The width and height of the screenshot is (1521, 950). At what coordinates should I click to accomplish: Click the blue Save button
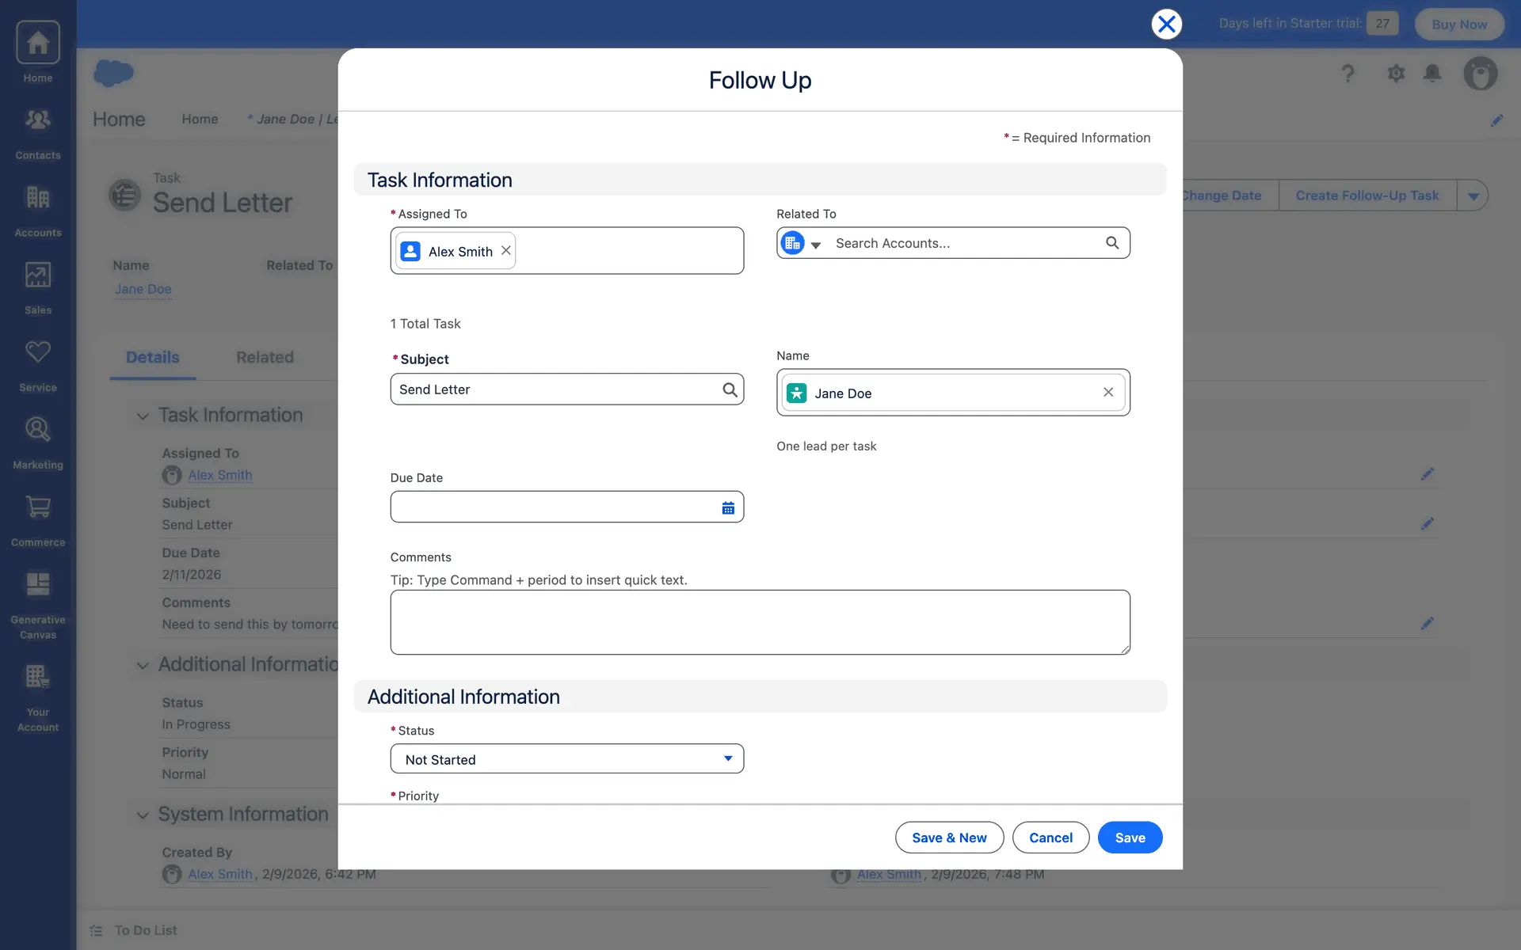click(x=1130, y=838)
